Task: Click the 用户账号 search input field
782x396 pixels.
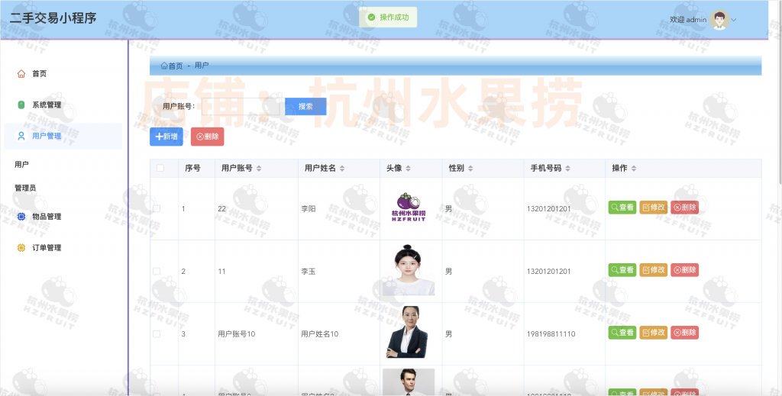Action: (241, 106)
